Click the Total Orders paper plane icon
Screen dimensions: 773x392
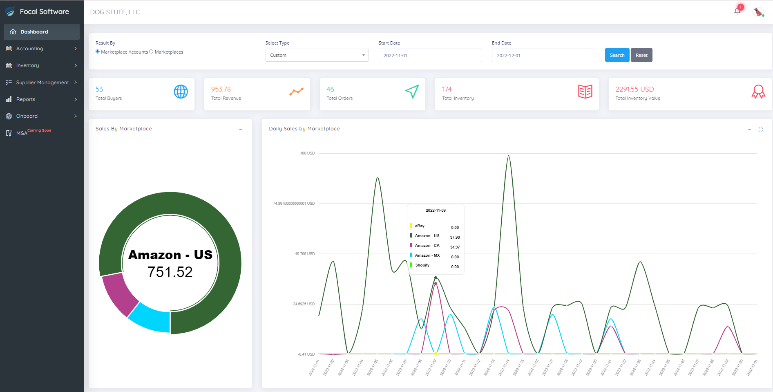point(412,92)
